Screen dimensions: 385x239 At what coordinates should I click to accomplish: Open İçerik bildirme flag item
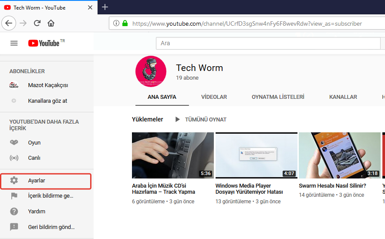14,196
